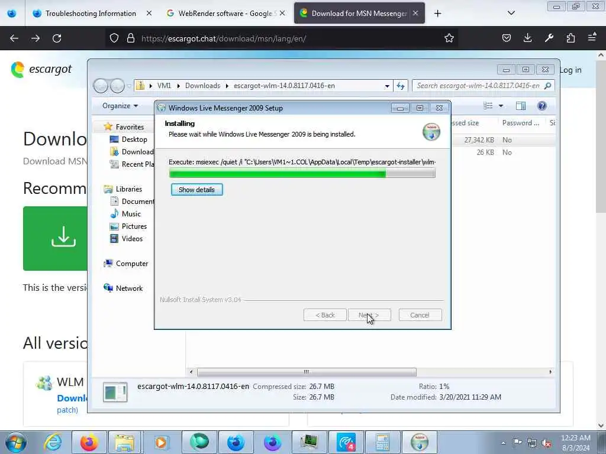The image size is (606, 454).
Task: Click the Explorer change view icon
Action: [488, 106]
